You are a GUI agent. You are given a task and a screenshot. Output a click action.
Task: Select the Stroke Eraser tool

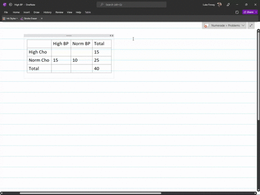(29, 18)
